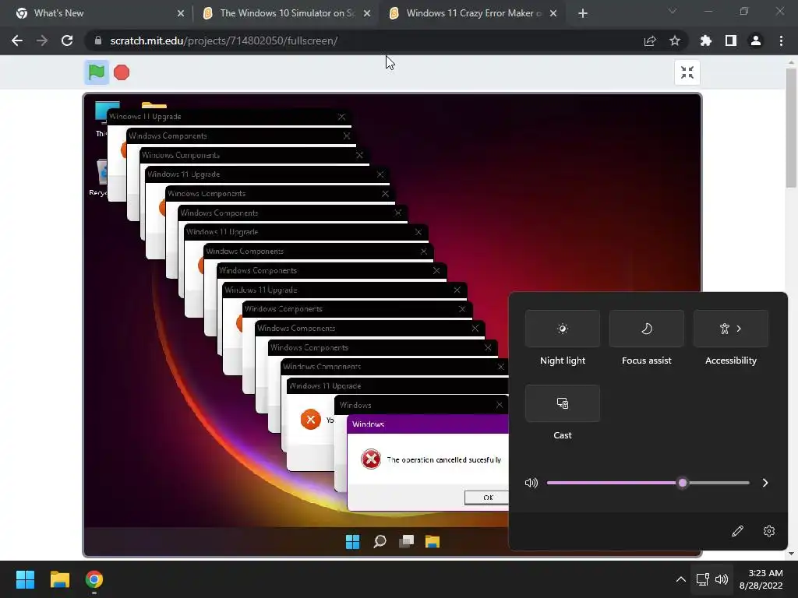Open tab search dropdown arrow
This screenshot has width=798, height=598.
pyautogui.click(x=673, y=11)
